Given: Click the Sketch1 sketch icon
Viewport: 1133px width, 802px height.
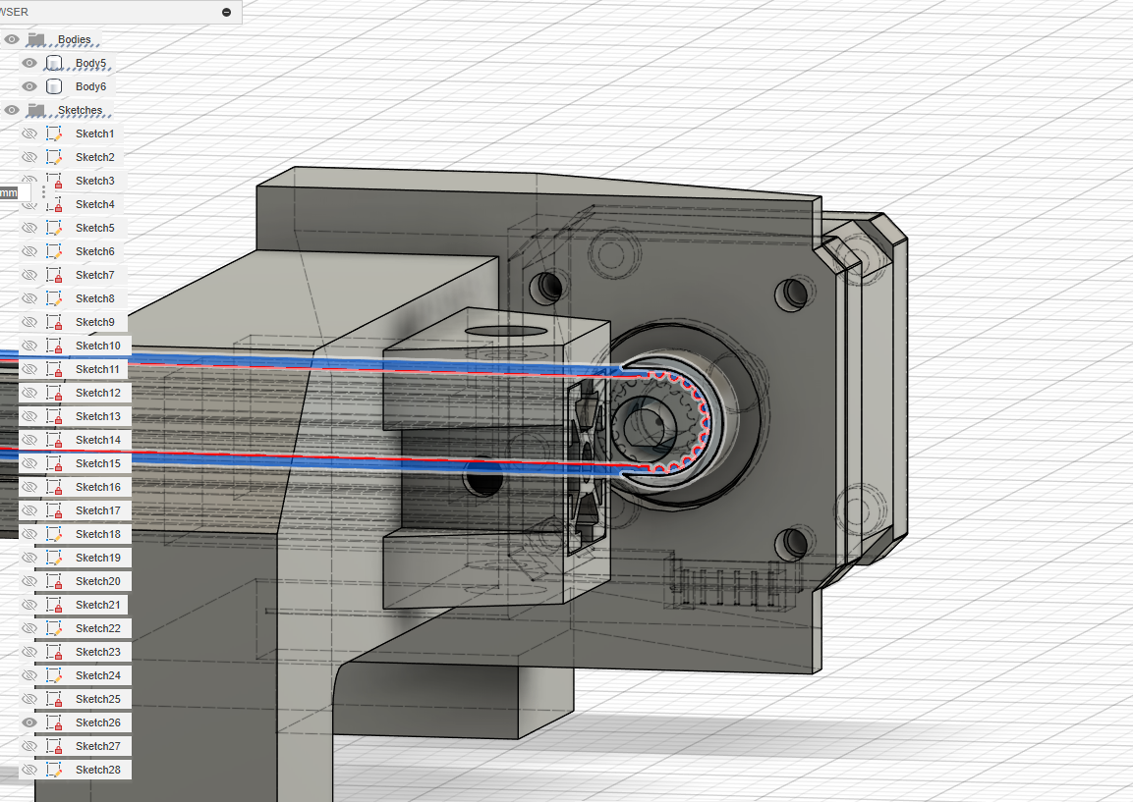Looking at the screenshot, I should (55, 134).
